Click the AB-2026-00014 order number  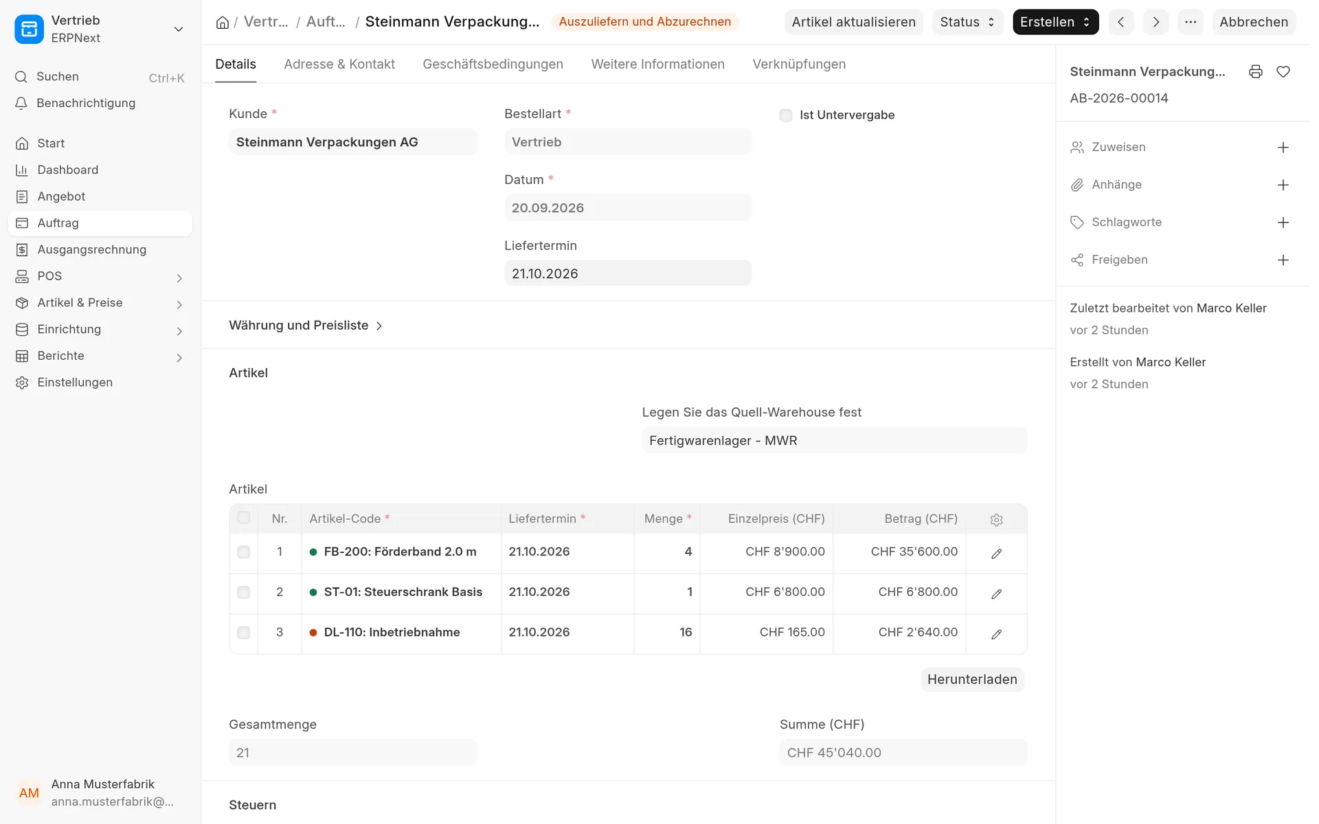click(x=1119, y=98)
